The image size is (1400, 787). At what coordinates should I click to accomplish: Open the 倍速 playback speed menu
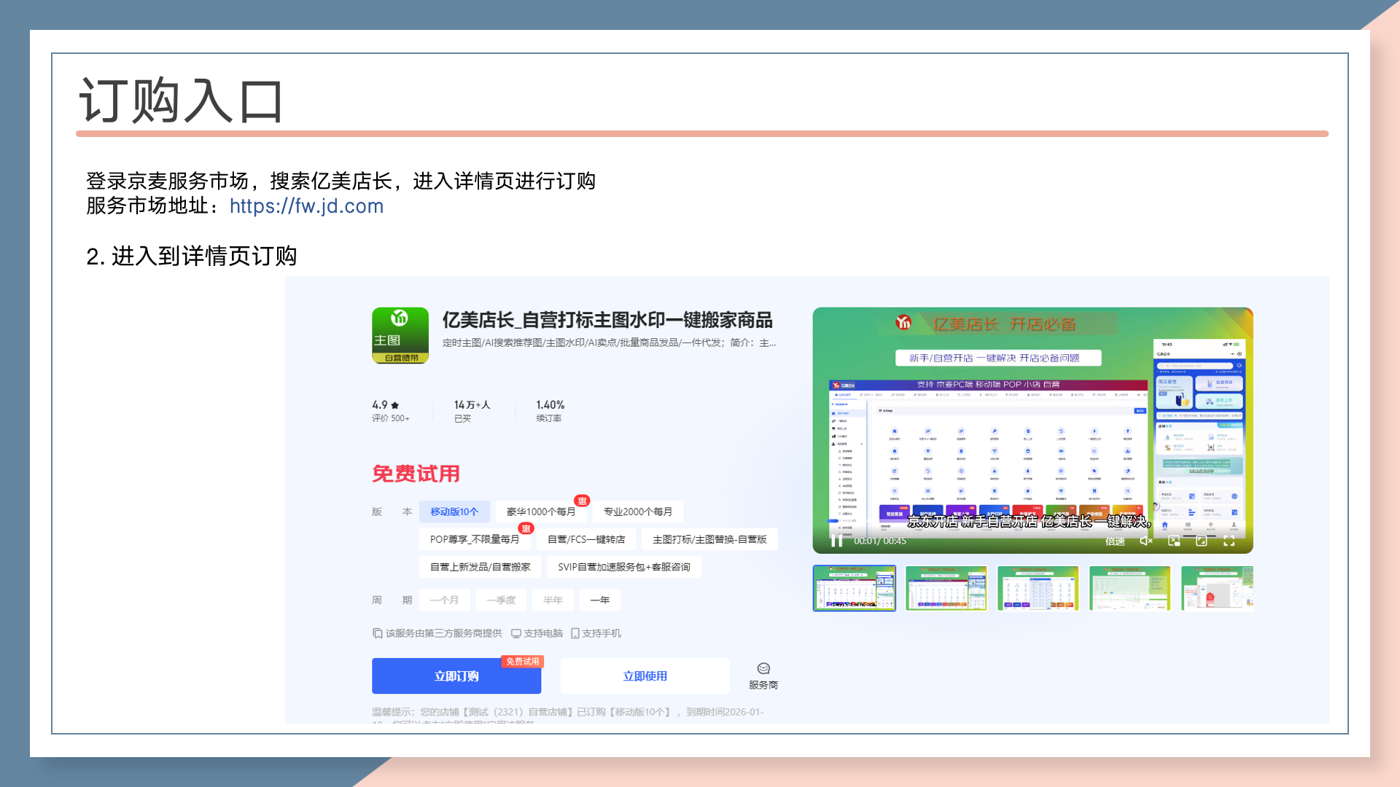(1115, 541)
